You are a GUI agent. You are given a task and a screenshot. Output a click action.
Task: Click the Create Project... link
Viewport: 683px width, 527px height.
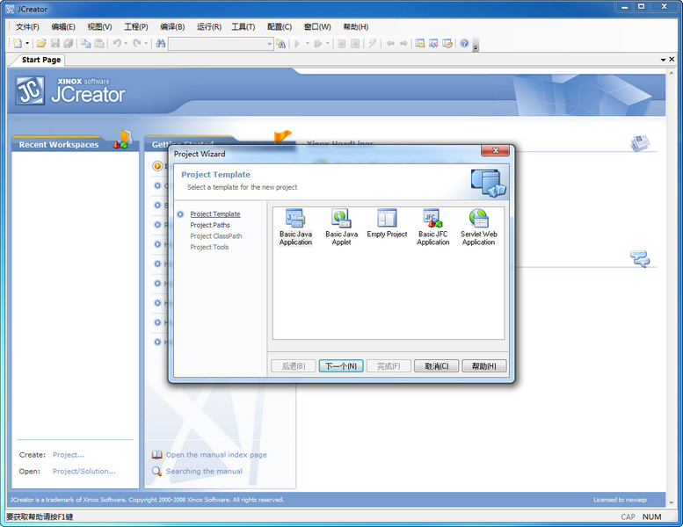point(69,455)
